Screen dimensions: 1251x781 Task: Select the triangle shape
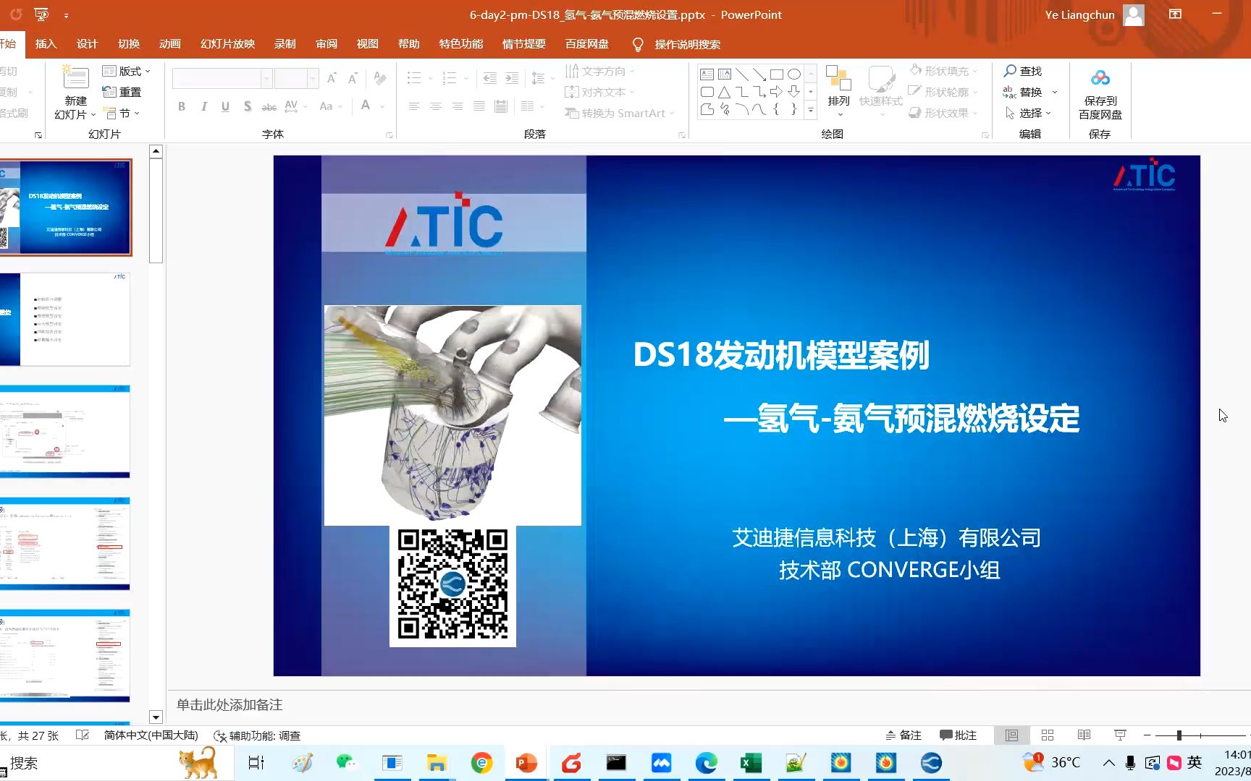pyautogui.click(x=725, y=92)
